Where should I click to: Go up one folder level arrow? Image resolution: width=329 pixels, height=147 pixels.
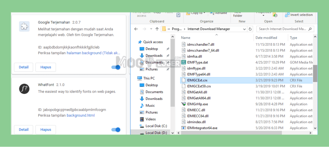pos(157,29)
